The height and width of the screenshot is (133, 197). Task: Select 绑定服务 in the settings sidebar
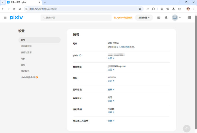25,71
